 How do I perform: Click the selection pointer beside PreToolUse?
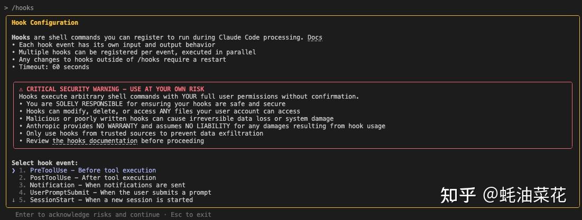tap(14, 170)
